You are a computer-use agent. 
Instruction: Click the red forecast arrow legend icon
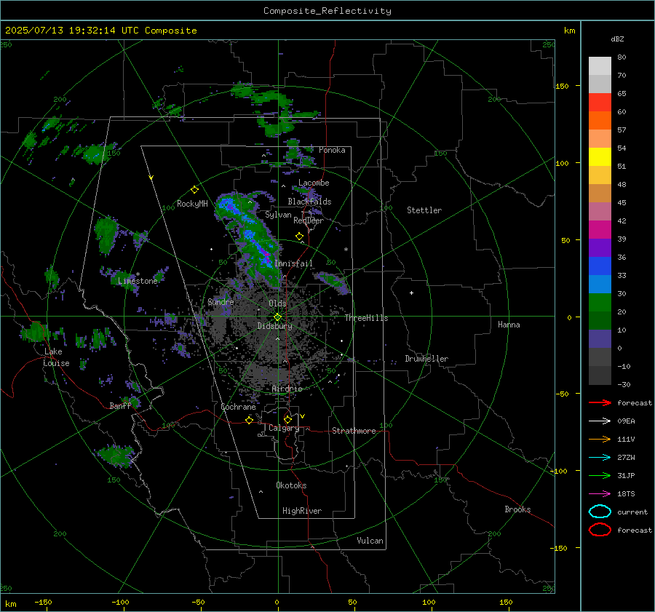point(600,402)
